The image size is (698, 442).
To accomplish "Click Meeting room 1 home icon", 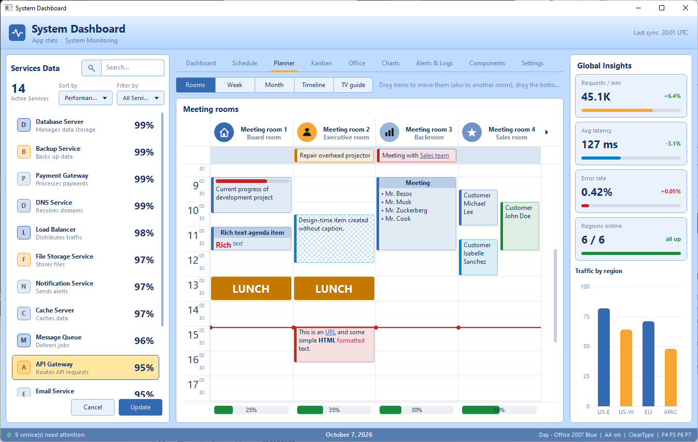I will tap(225, 133).
